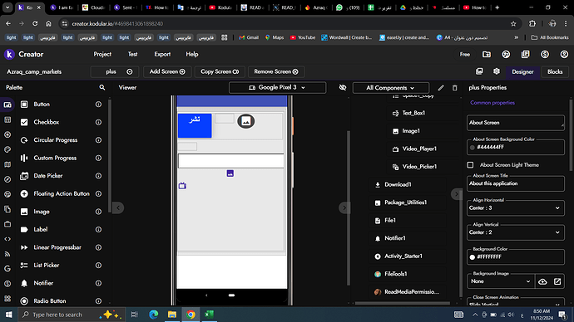
Task: Select the Google category in palette sidebar
Action: [7, 269]
